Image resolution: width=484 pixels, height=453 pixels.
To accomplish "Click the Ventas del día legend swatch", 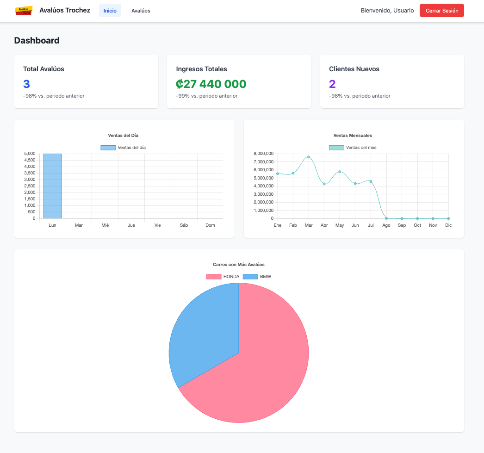I will 108,147.
